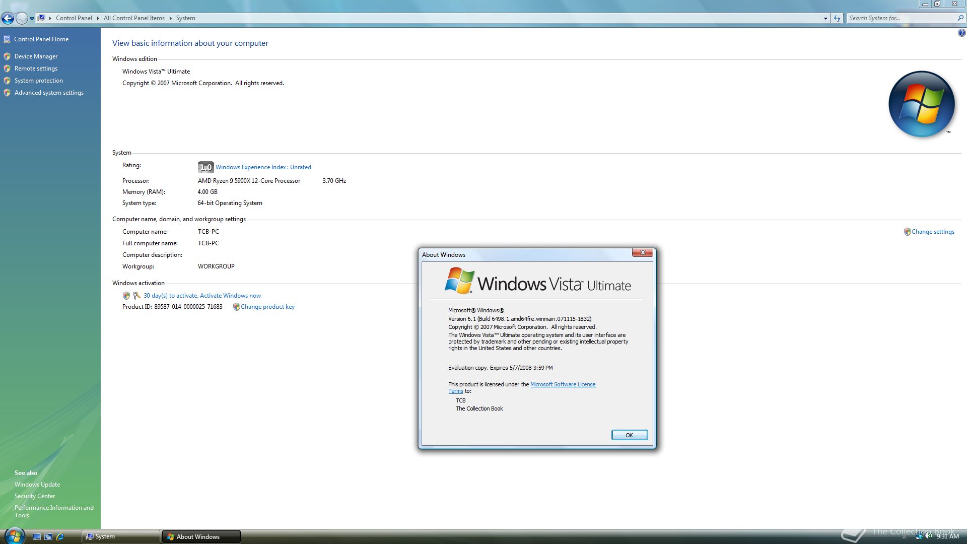967x544 pixels.
Task: Click the network tray icon
Action: coord(919,536)
